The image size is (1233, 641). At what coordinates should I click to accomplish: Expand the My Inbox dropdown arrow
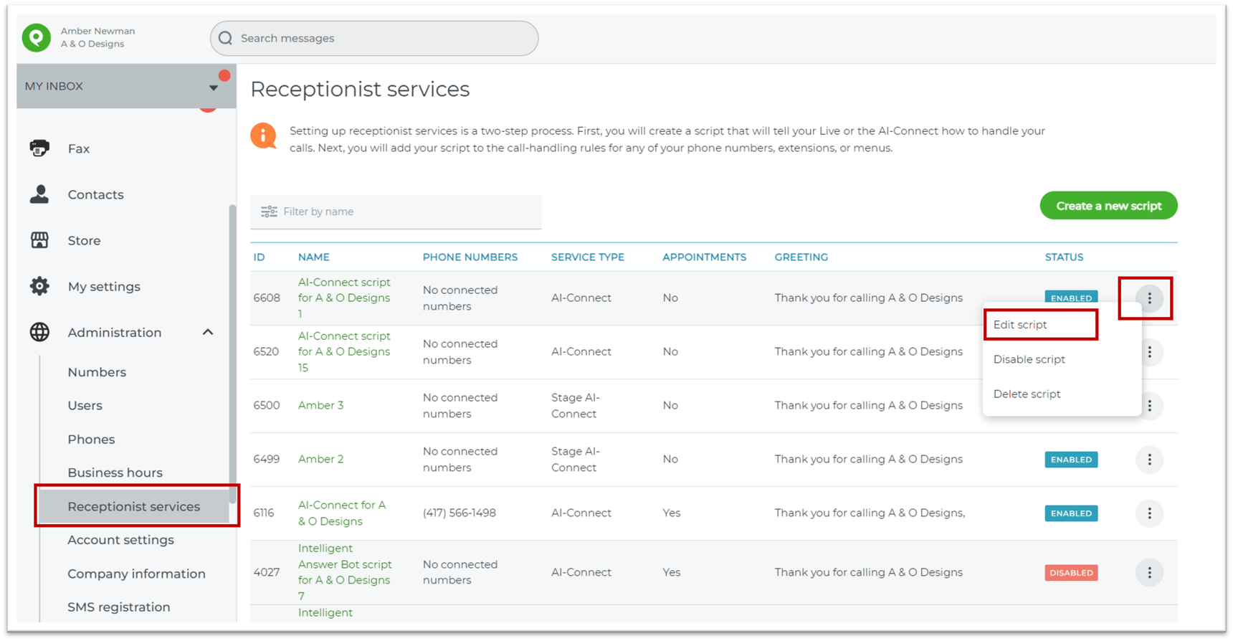pos(213,87)
